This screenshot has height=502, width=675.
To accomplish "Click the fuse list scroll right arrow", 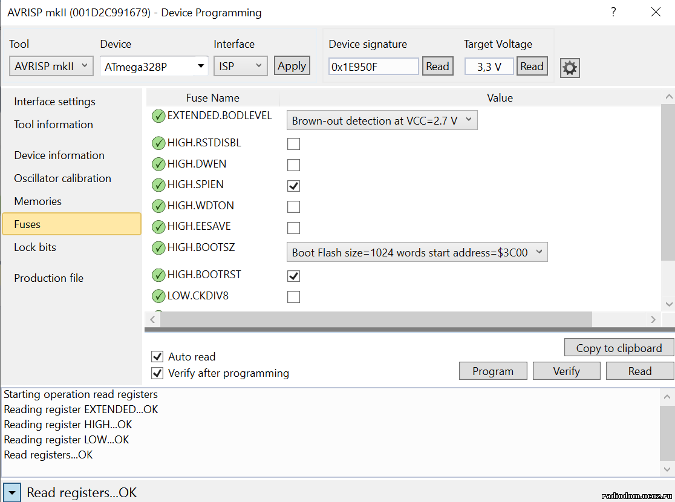I will 653,319.
